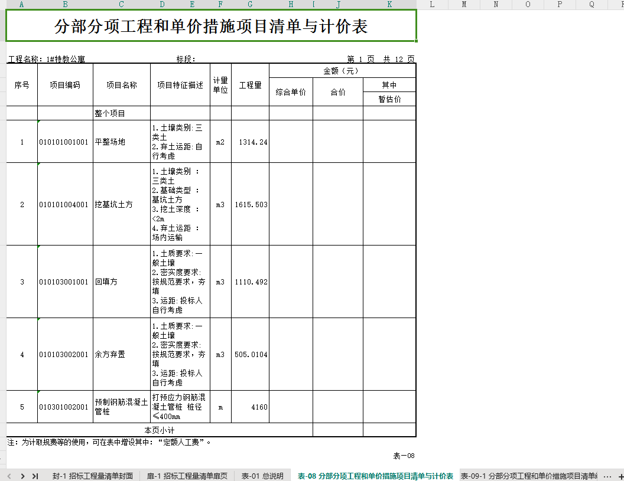This screenshot has width=624, height=481.
Task: Select the 预制钢筋混凝土管桩 item name cell
Action: [x=122, y=407]
